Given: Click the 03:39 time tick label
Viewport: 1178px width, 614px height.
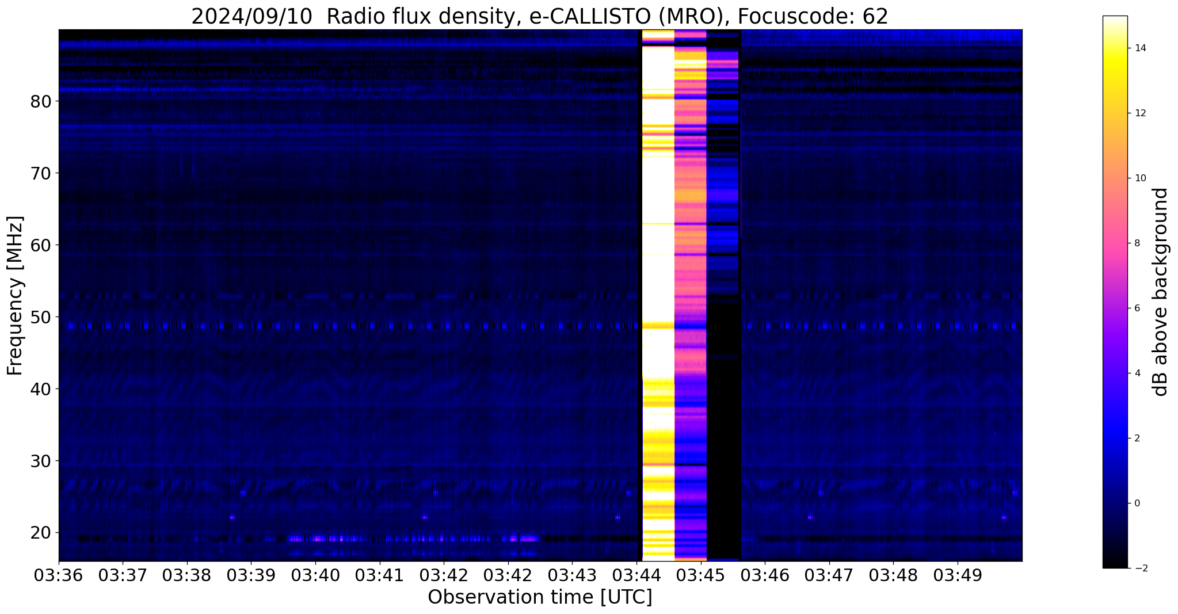Looking at the screenshot, I should coord(251,575).
